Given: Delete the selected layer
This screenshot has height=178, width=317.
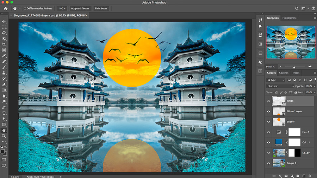Looking at the screenshot, I should click(x=310, y=176).
